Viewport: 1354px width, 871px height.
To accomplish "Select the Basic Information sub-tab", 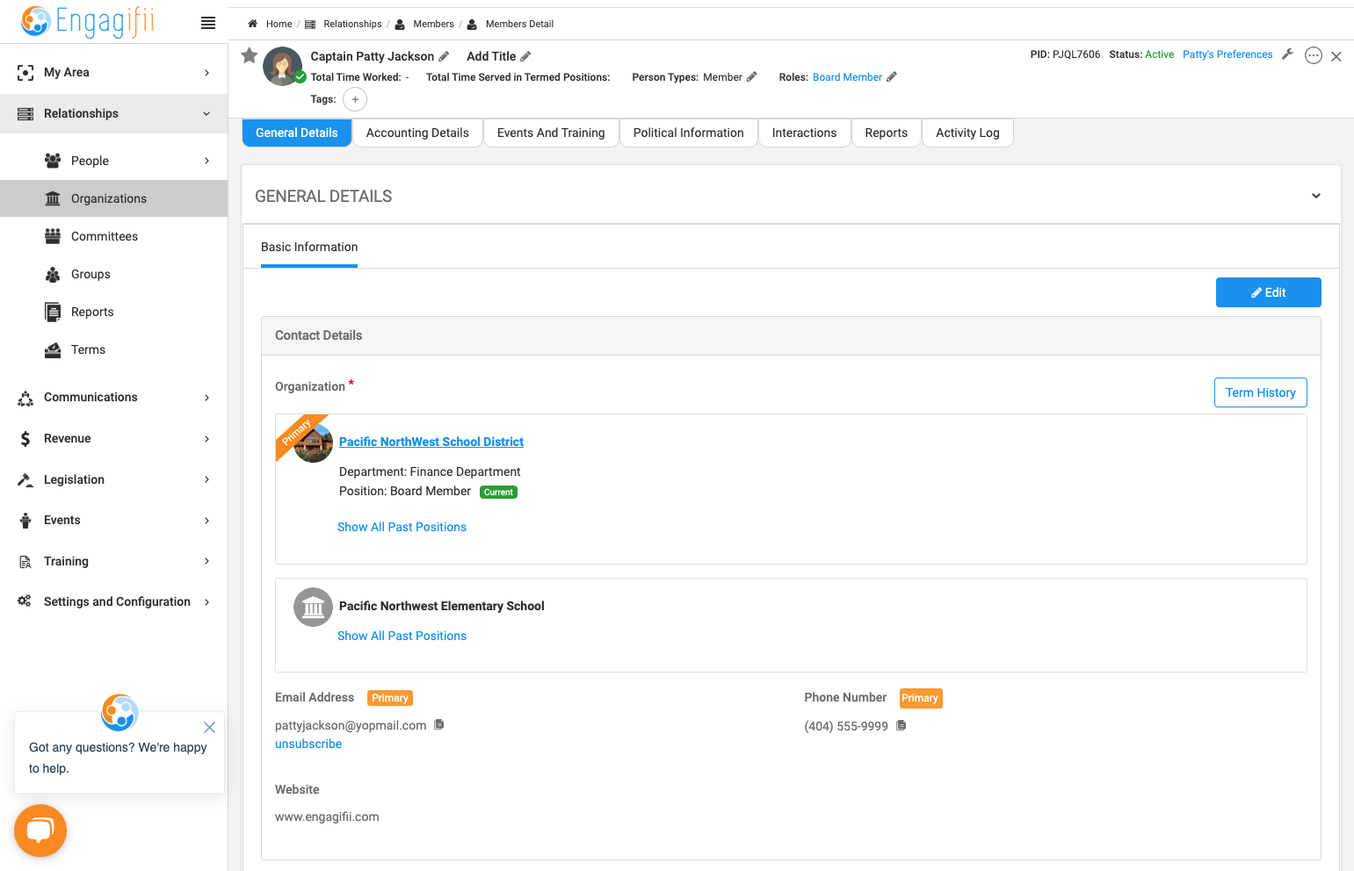I will 309,248.
